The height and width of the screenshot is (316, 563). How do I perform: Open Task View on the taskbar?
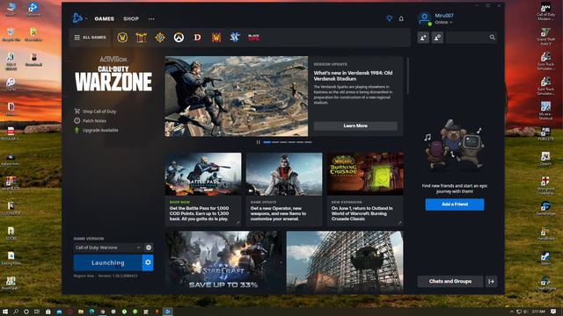(x=37, y=312)
